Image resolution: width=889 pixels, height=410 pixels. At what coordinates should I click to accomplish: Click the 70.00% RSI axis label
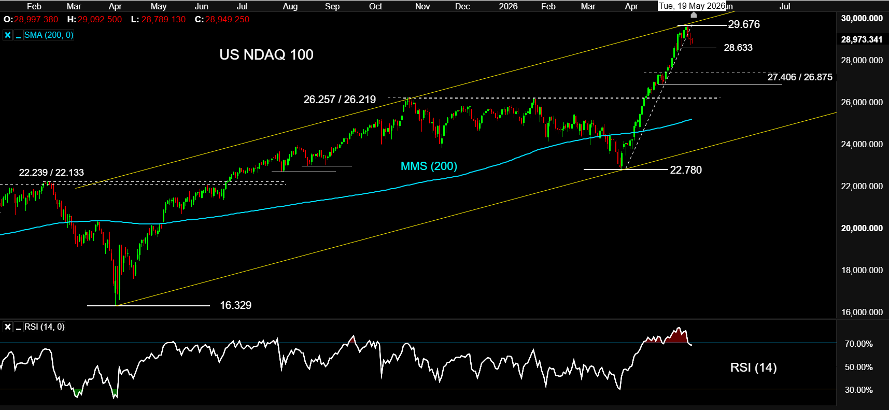click(858, 344)
